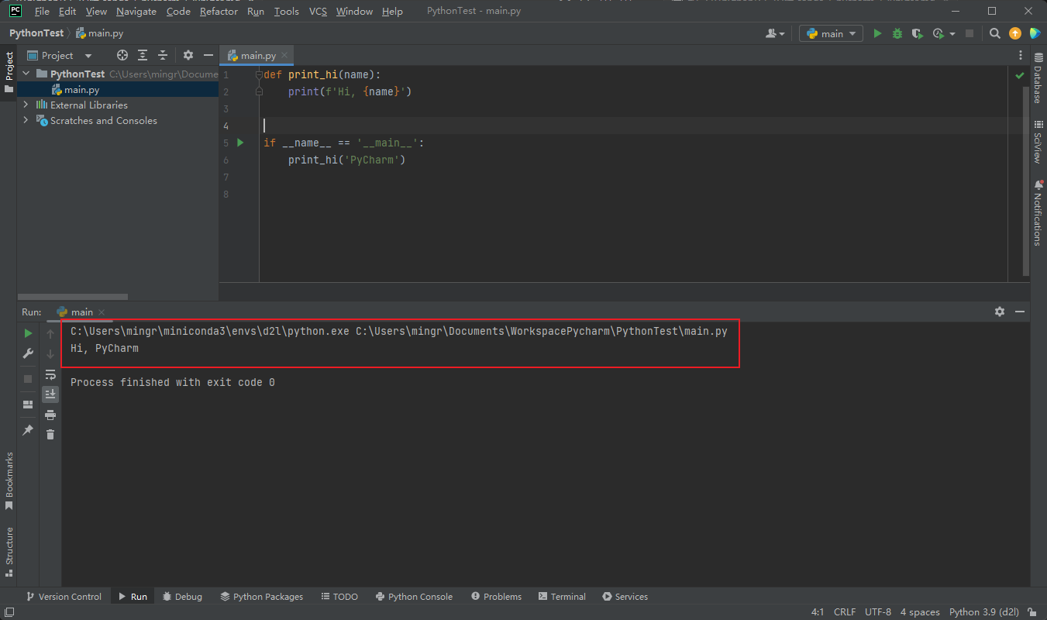The width and height of the screenshot is (1047, 620).
Task: Click restore layout icon in Run panel
Action: pyautogui.click(x=28, y=405)
